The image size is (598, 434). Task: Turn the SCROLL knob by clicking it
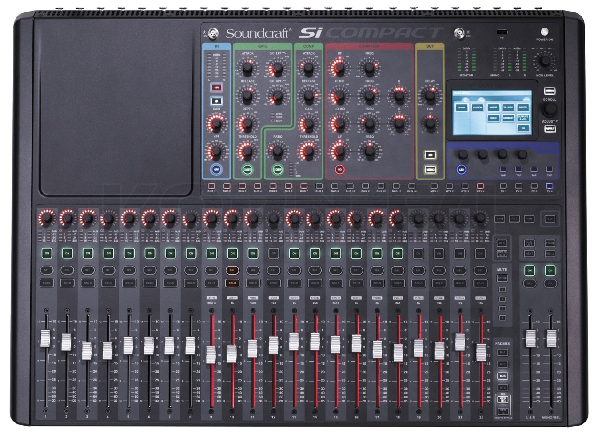point(549,110)
